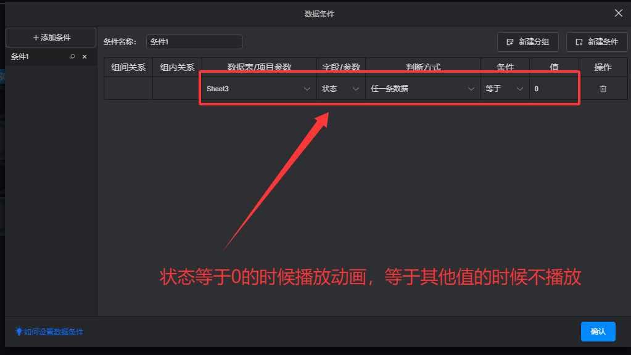
Task: Focus the 条件名称 input field
Action: pos(194,42)
